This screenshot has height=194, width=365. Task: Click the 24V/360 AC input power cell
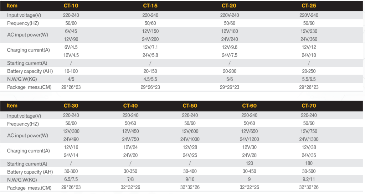tap(309, 39)
